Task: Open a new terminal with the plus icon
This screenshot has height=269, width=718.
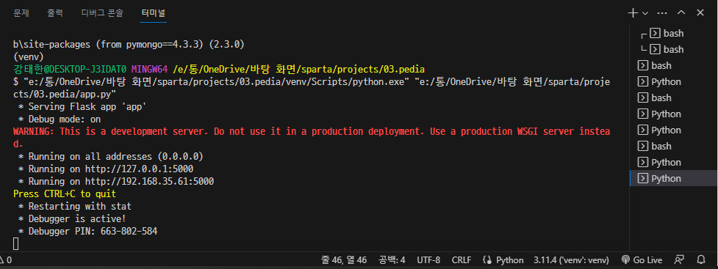Action: point(632,12)
